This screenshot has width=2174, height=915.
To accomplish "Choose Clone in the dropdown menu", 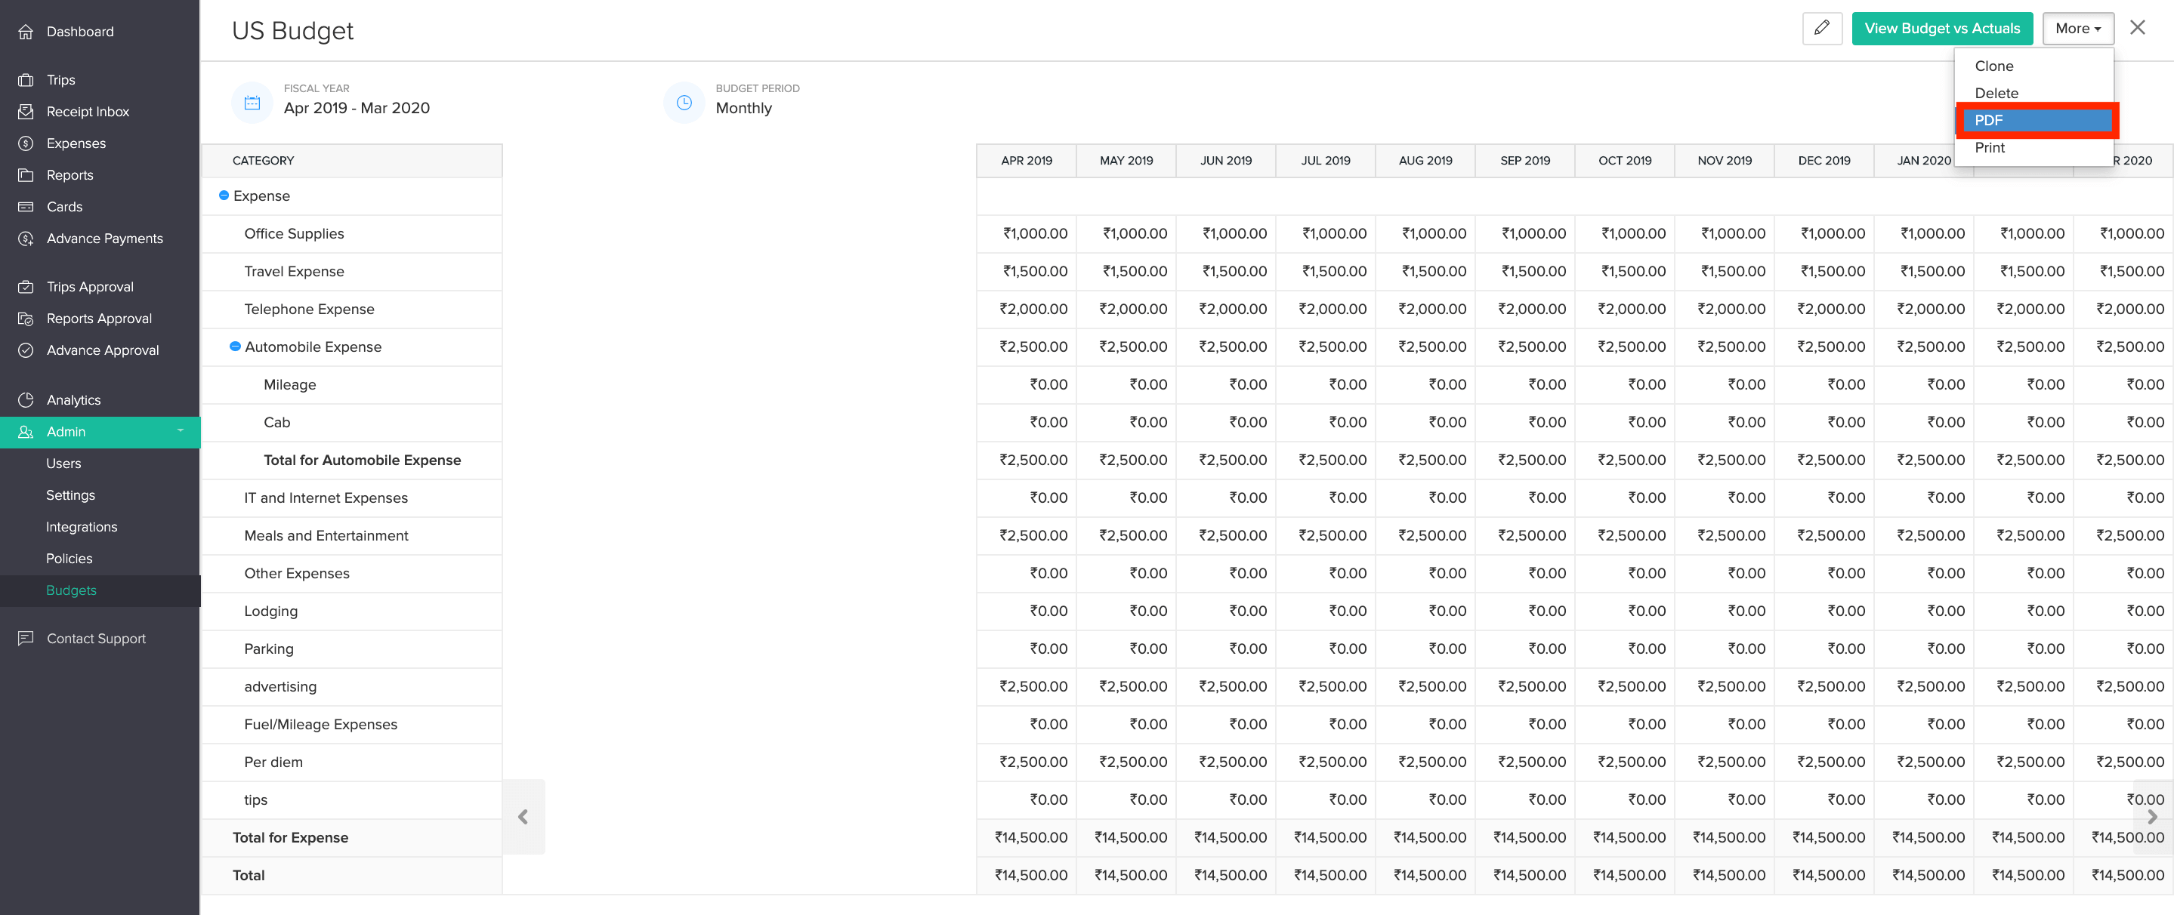I will (x=1993, y=66).
